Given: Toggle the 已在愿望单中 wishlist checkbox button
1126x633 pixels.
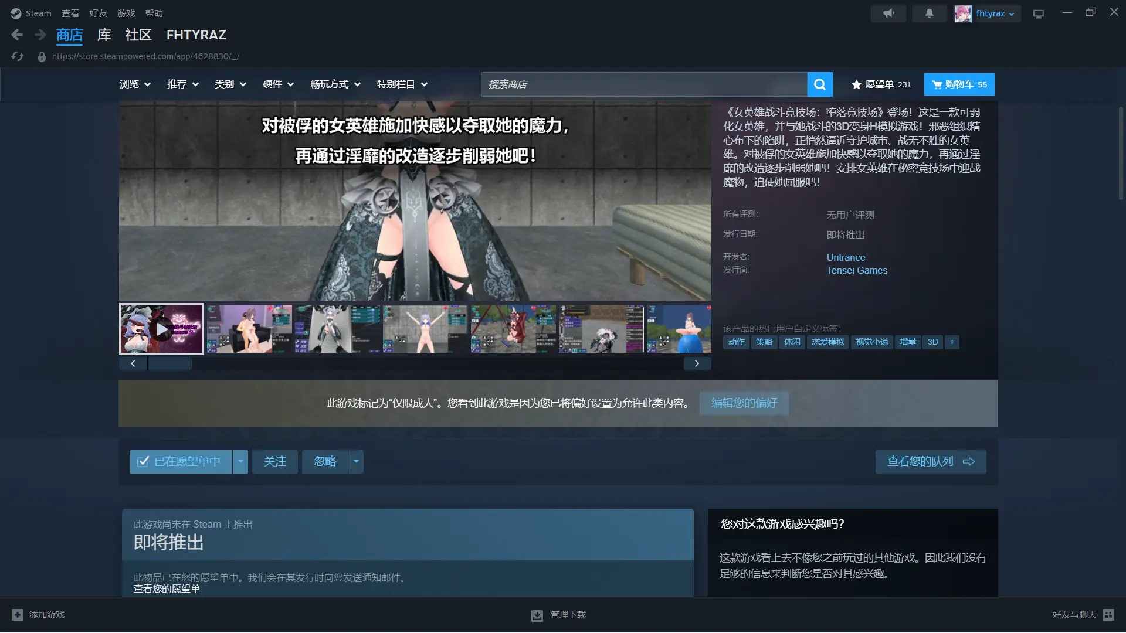Looking at the screenshot, I should coord(181,462).
